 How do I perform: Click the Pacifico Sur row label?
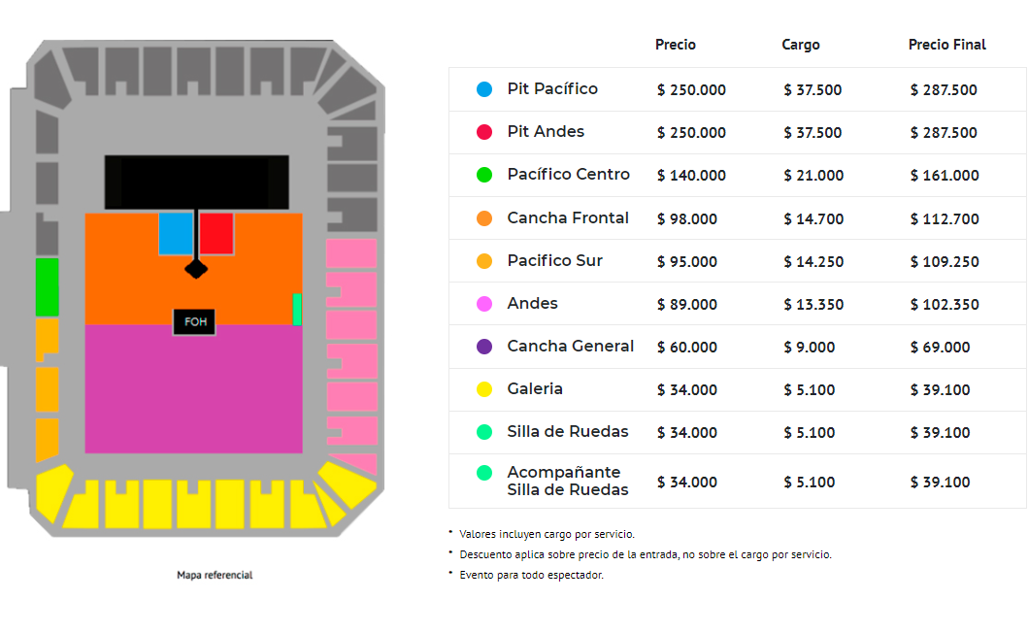(554, 261)
